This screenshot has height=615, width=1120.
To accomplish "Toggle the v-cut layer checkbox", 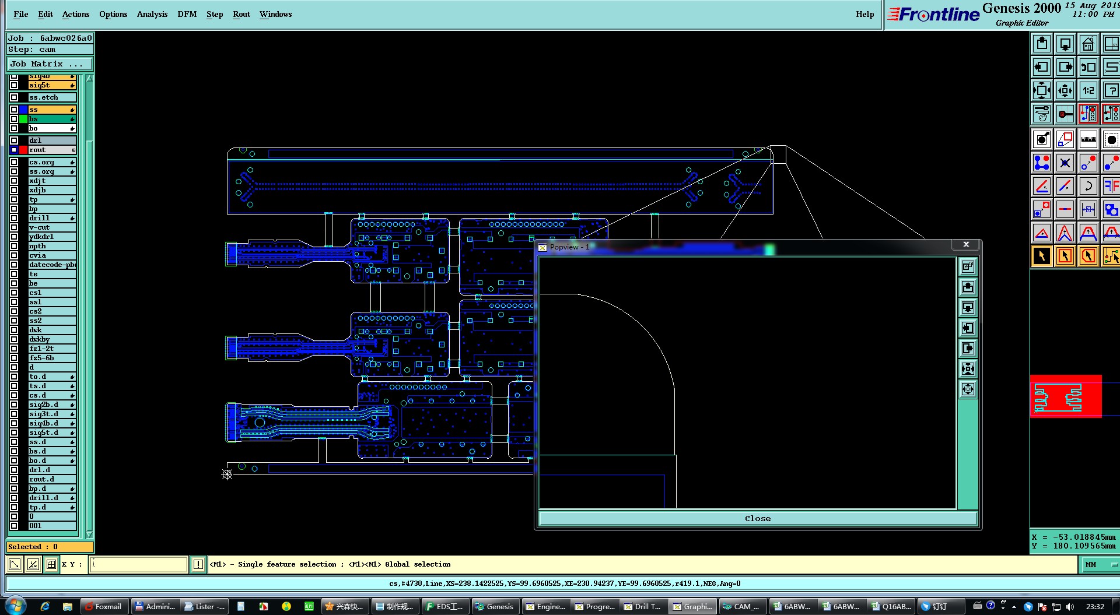I will (x=14, y=227).
